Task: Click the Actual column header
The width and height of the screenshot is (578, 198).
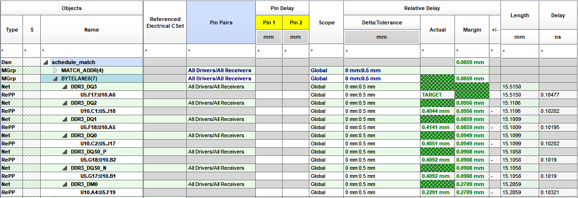Action: click(438, 30)
